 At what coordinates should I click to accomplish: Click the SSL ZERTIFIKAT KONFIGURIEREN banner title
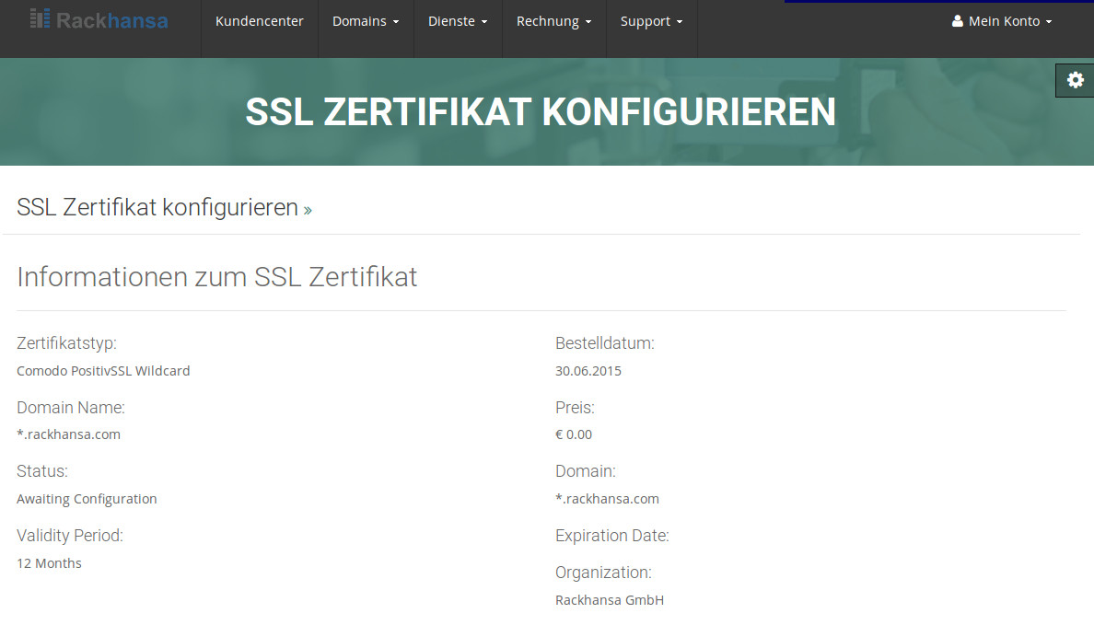coord(541,111)
